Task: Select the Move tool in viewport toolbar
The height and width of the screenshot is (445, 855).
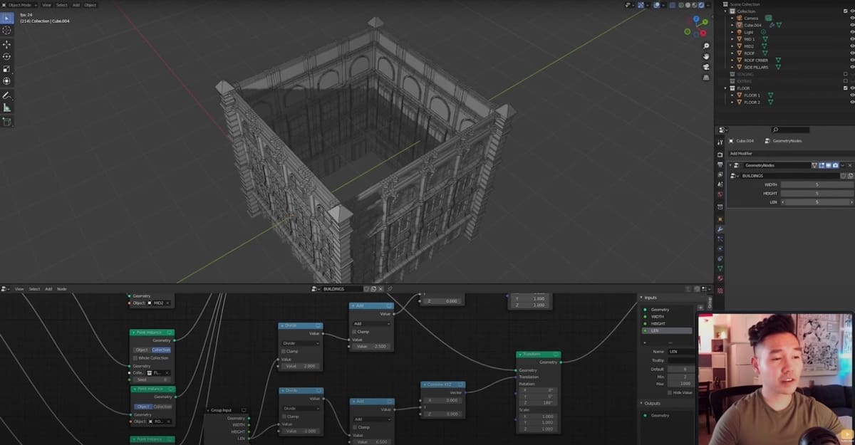Action: click(x=6, y=44)
